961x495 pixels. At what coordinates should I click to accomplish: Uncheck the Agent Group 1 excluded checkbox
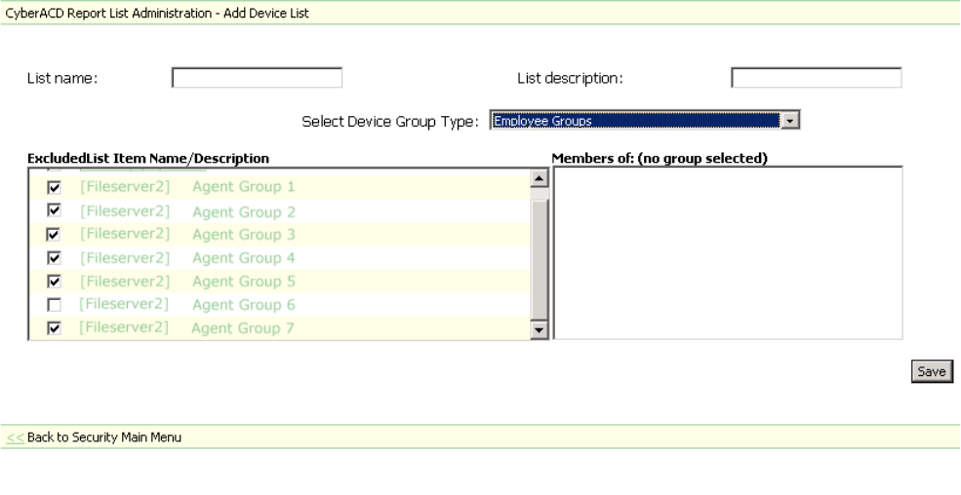pos(55,187)
